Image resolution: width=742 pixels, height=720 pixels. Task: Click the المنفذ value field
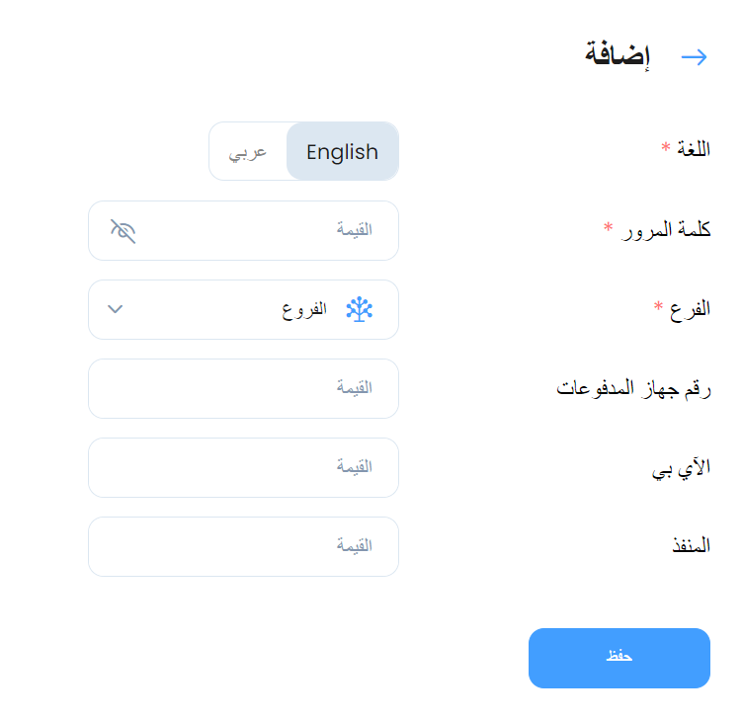tap(243, 546)
